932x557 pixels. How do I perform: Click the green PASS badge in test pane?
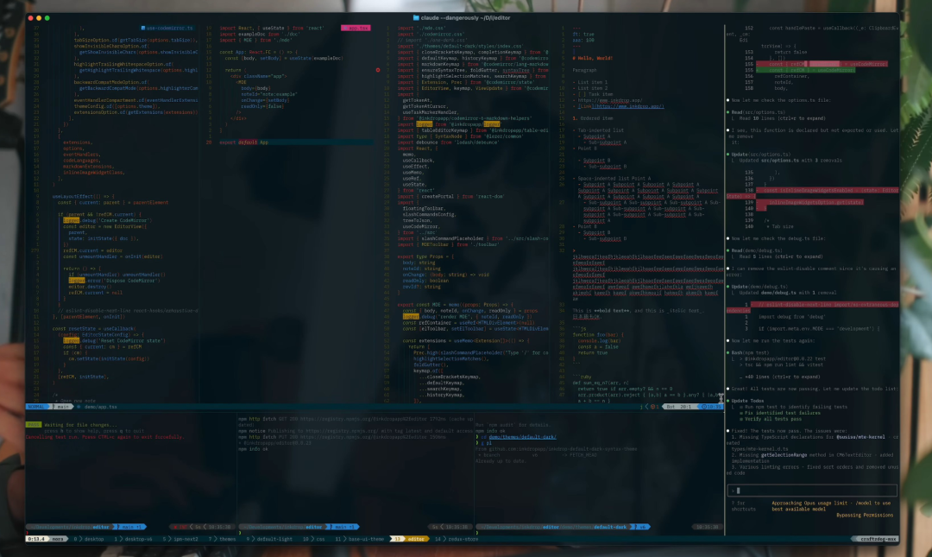[34, 425]
